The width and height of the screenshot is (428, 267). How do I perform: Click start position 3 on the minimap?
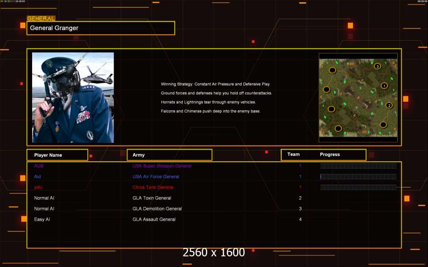click(377, 66)
